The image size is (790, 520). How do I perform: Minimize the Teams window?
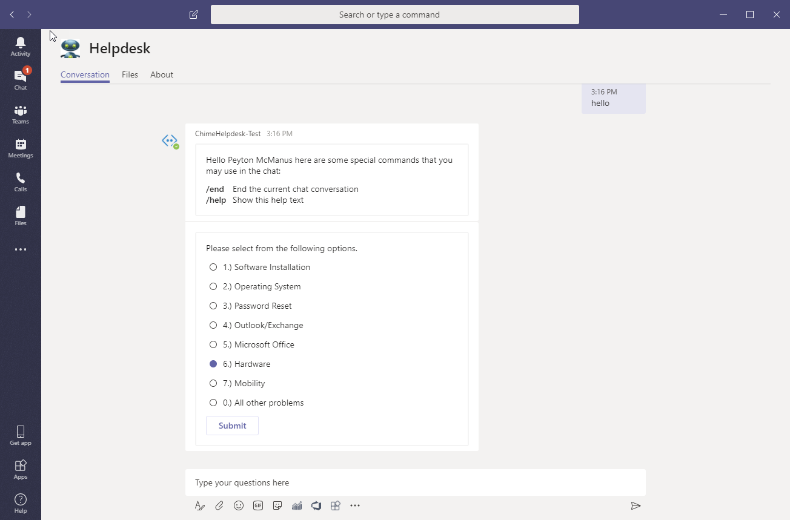[723, 15]
